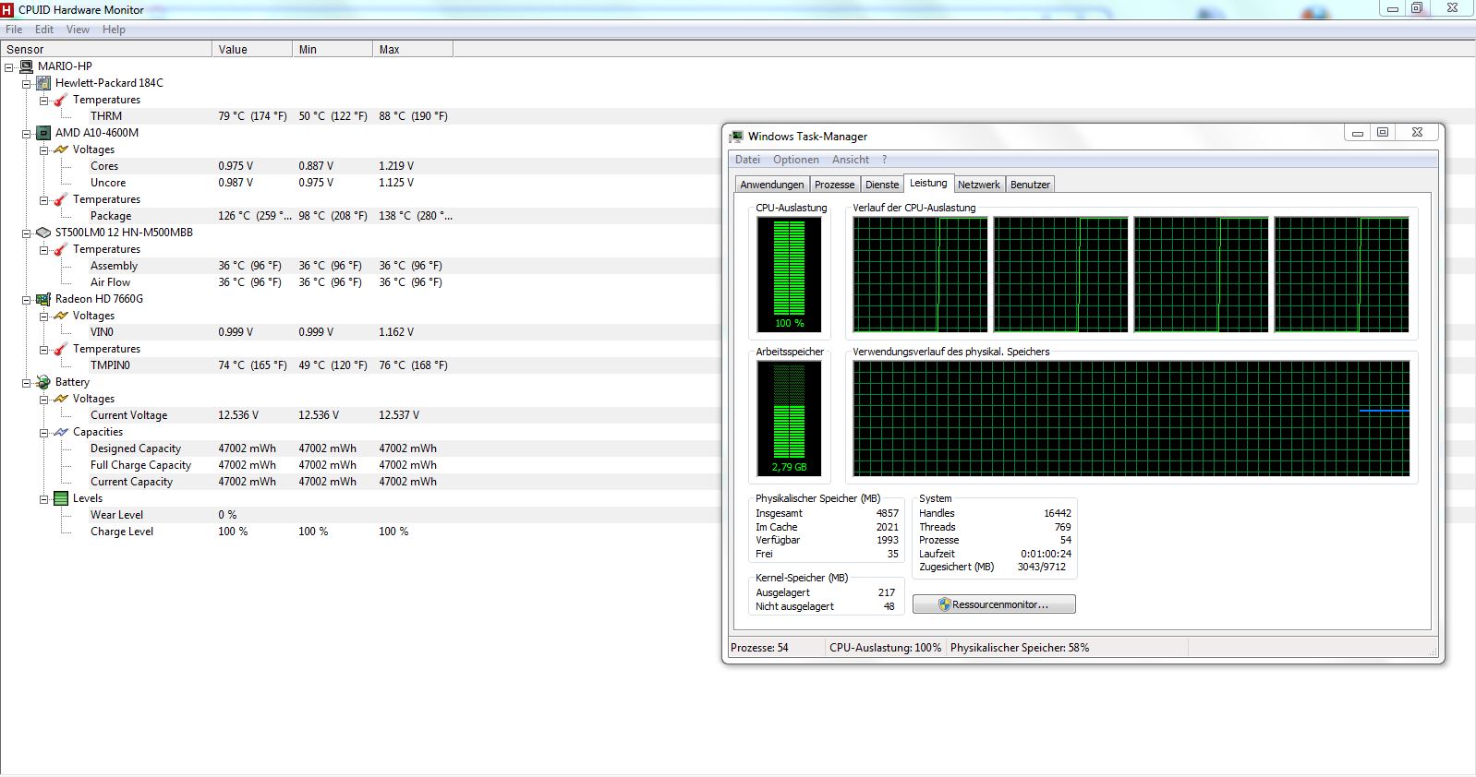The width and height of the screenshot is (1476, 777).
Task: Click thermometer icon under AMD A10-4600M Temperatures
Action: (61, 199)
